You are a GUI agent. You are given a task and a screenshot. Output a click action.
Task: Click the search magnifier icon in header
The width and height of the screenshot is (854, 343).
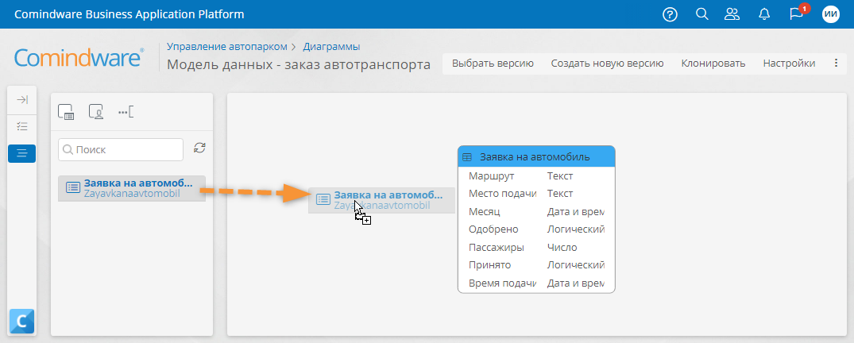[x=702, y=14]
